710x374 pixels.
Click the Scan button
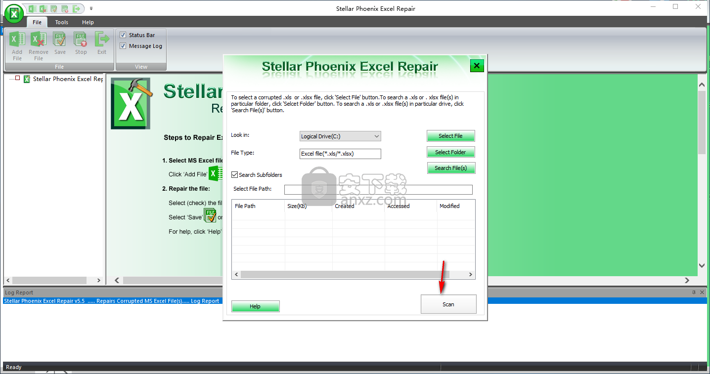448,304
